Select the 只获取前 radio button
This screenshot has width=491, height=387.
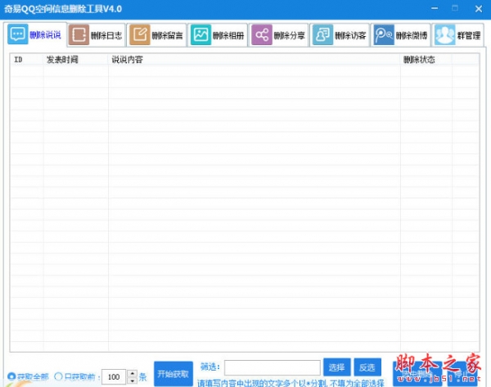[x=57, y=376]
